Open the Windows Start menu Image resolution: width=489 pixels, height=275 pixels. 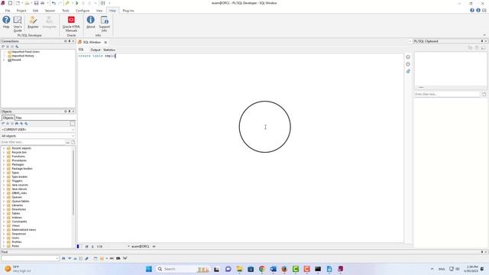(149, 269)
